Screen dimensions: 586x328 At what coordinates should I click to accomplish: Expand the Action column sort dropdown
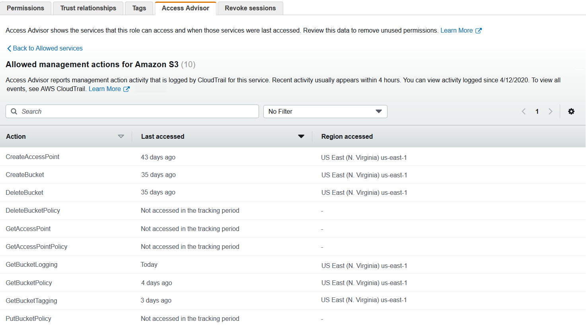[x=121, y=136]
